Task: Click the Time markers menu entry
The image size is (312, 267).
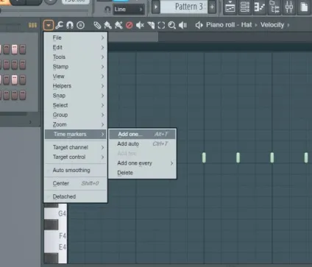Action: (76, 134)
